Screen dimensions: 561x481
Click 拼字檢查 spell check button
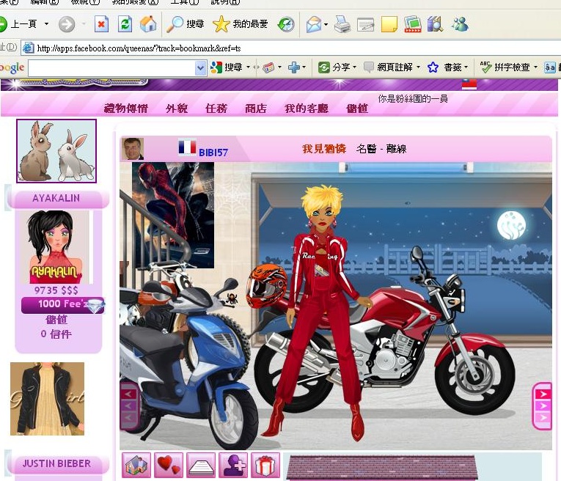pyautogui.click(x=505, y=67)
